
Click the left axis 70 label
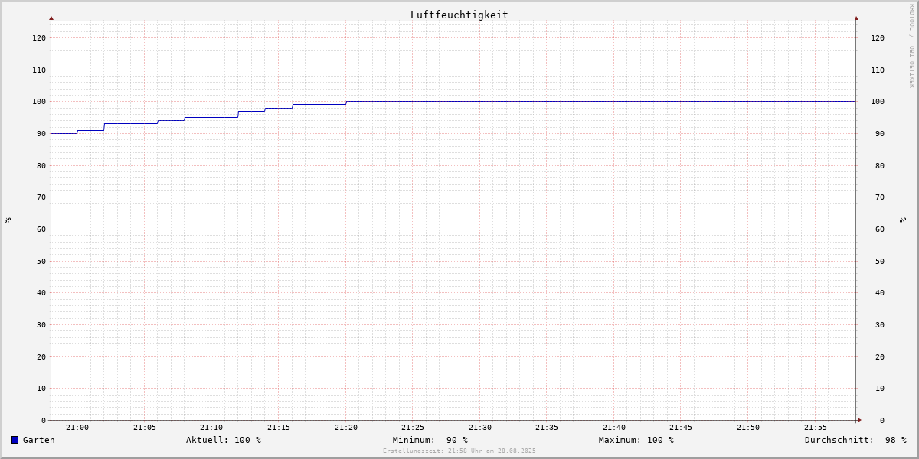(x=41, y=197)
